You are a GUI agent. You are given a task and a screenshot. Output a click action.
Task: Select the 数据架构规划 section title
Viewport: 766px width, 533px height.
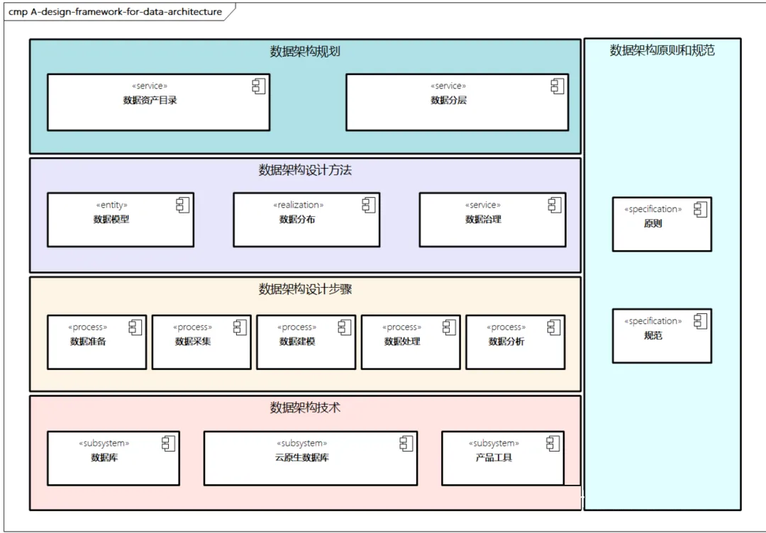(305, 52)
